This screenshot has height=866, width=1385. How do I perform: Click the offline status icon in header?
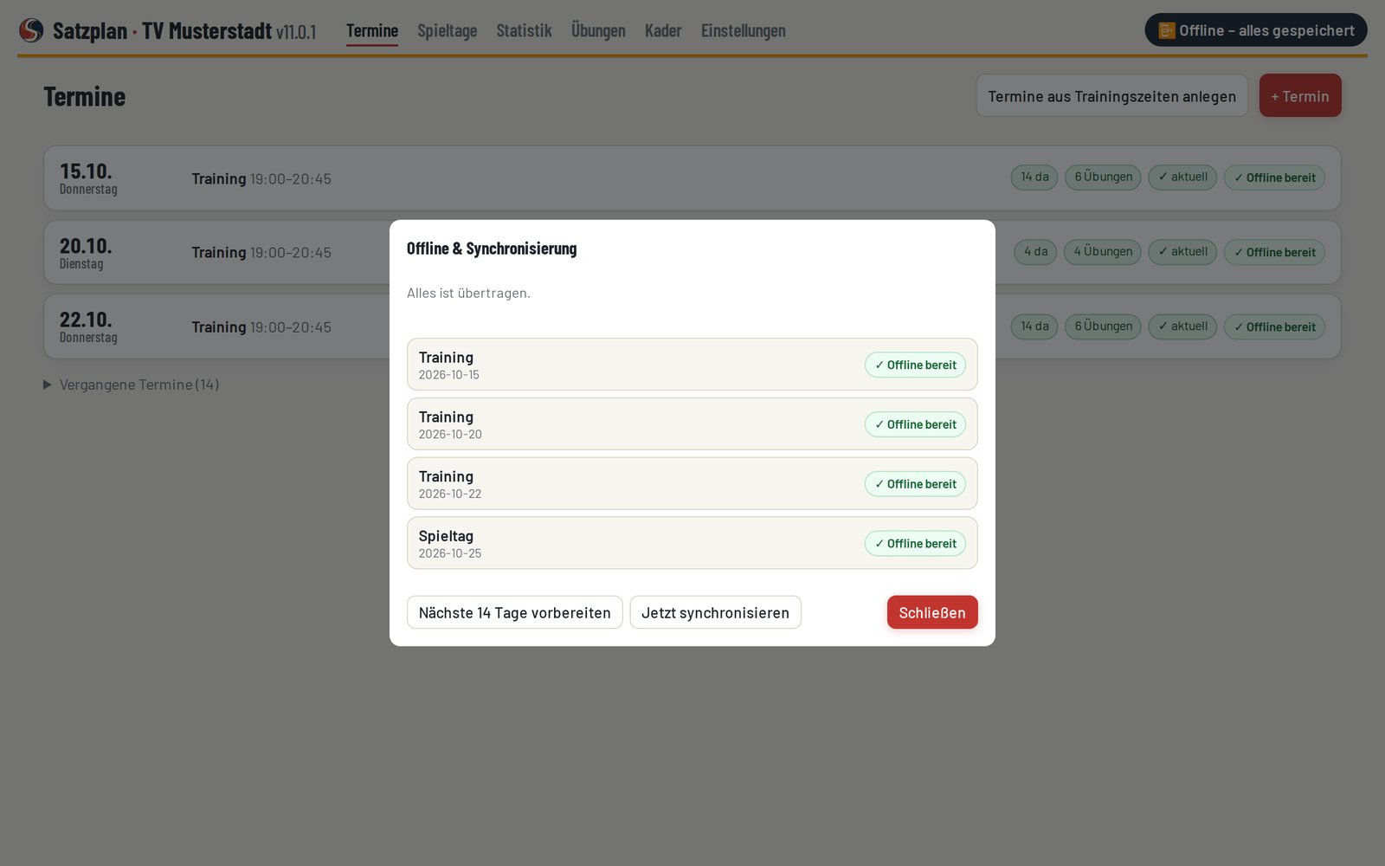click(1167, 30)
